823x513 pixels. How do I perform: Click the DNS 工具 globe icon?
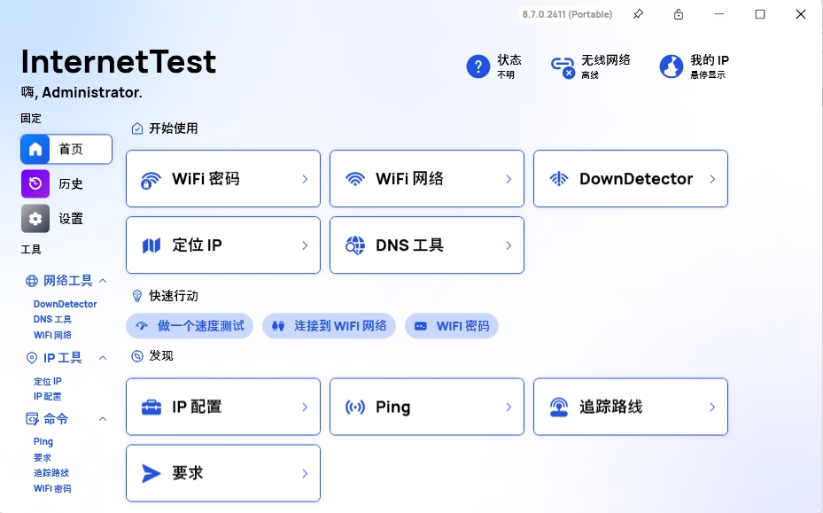point(355,245)
